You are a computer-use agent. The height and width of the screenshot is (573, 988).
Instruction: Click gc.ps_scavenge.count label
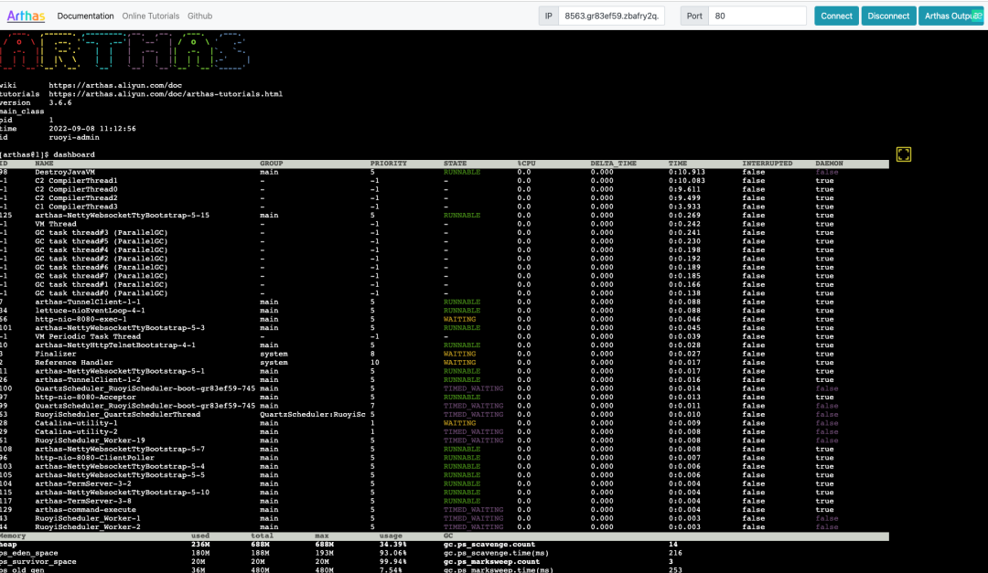coord(489,545)
